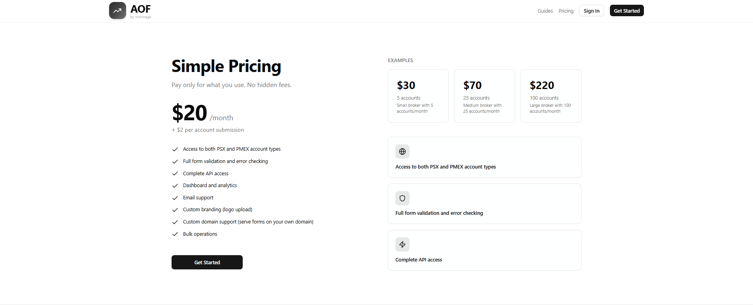Viewport: 753px width, 305px height.
Task: Click the checkmark beside Dashboard and analytics
Action: pyautogui.click(x=175, y=186)
